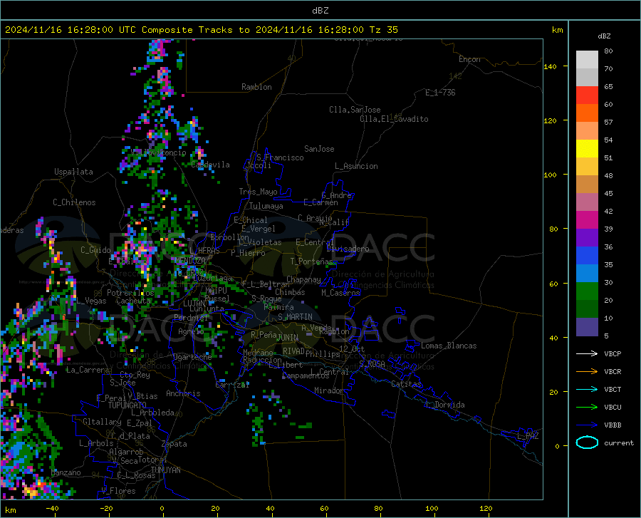Click the 'dBZ' title at top center

[320, 11]
